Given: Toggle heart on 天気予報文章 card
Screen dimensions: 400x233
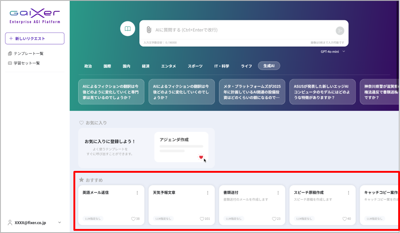Looking at the screenshot, I should pyautogui.click(x=202, y=219).
